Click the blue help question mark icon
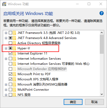This screenshot has width=107, height=108. click(x=102, y=13)
